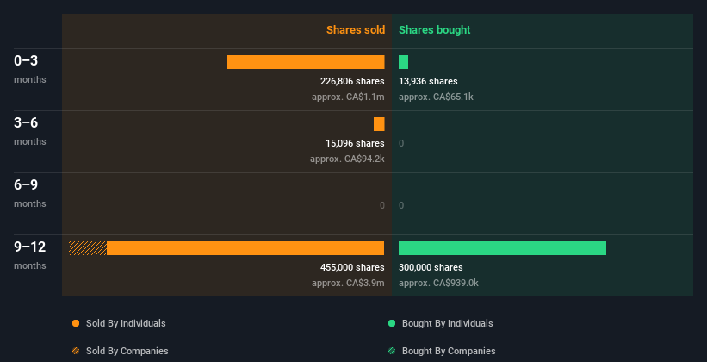707x362 pixels.
Task: Click the 0–3 months green bought bar
Action: pos(403,62)
